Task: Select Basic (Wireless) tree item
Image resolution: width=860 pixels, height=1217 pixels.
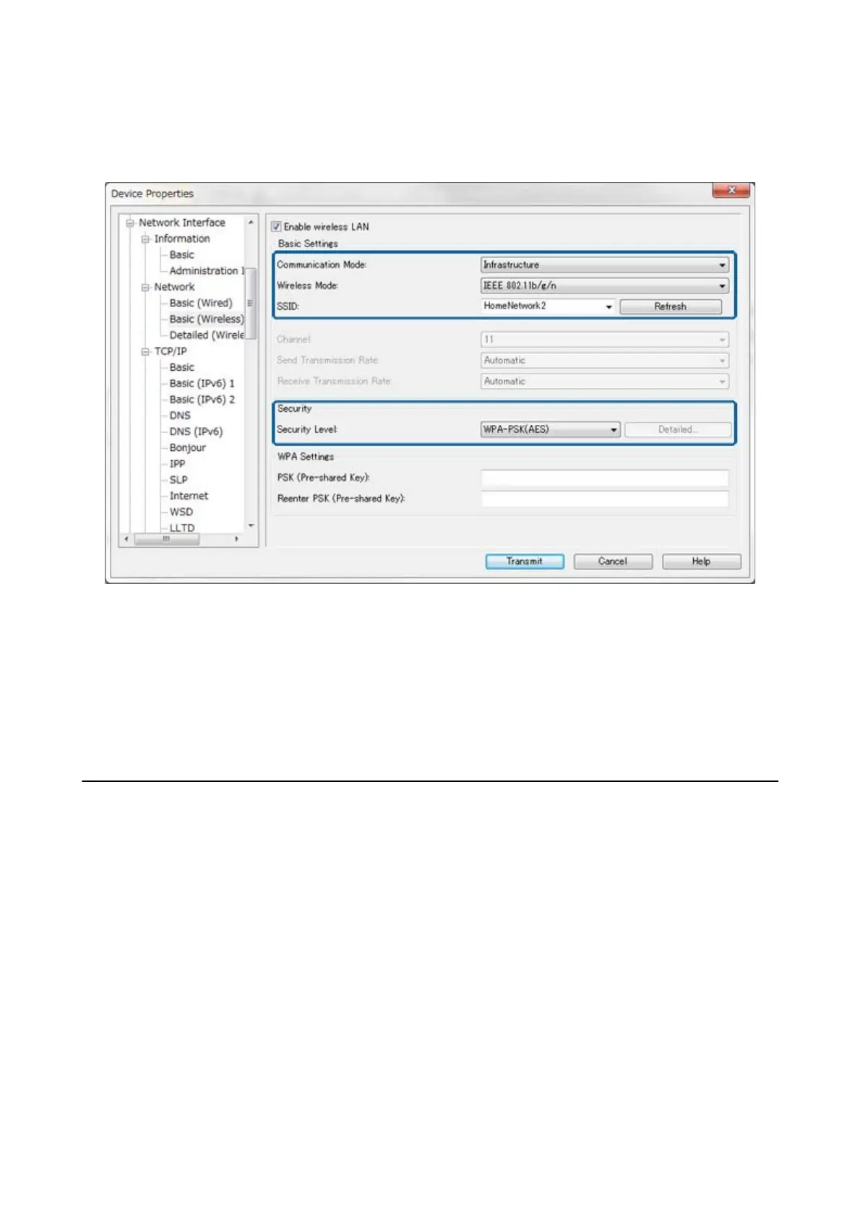Action: 207,319
